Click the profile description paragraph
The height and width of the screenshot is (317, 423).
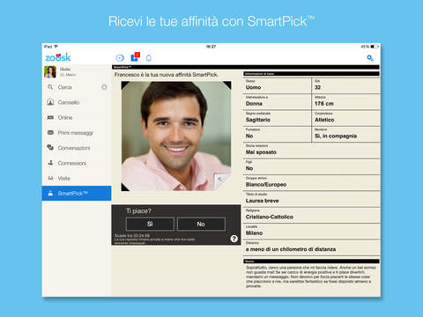pyautogui.click(x=311, y=276)
